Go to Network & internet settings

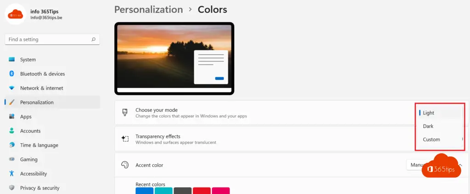click(41, 88)
